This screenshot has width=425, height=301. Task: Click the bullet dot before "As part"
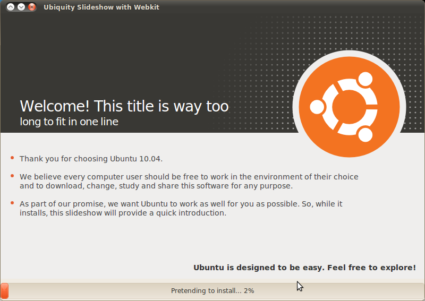12,203
